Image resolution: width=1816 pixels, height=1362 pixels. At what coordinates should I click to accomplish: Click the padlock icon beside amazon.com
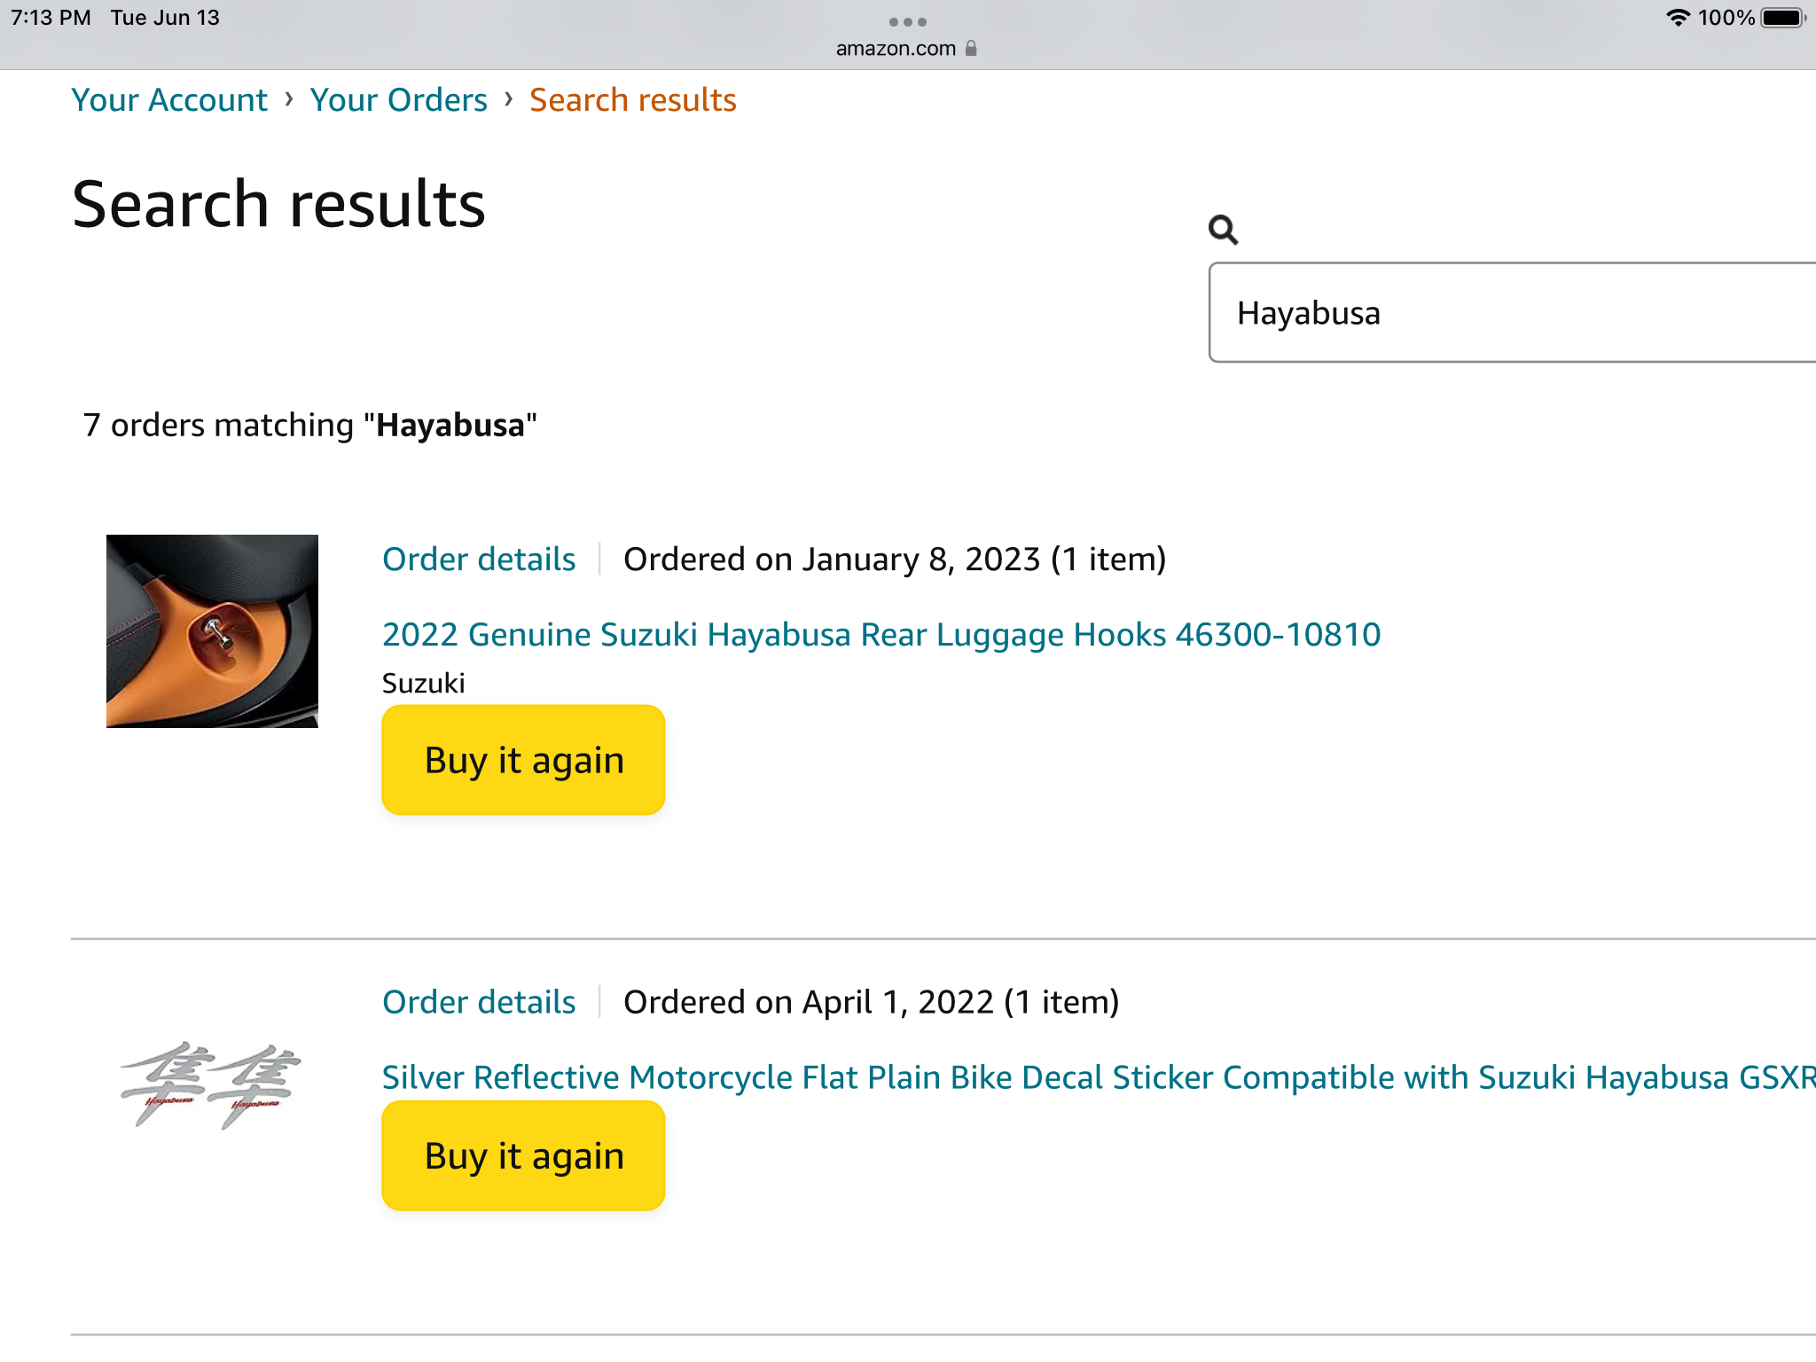pos(972,49)
